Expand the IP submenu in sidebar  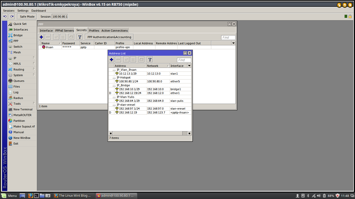22,58
